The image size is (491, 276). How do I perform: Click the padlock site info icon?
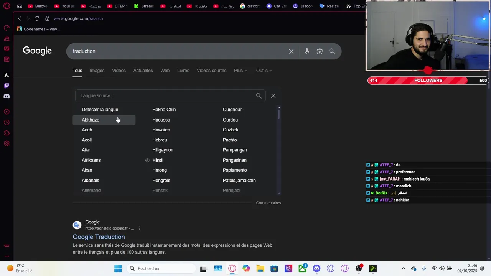coord(47,18)
